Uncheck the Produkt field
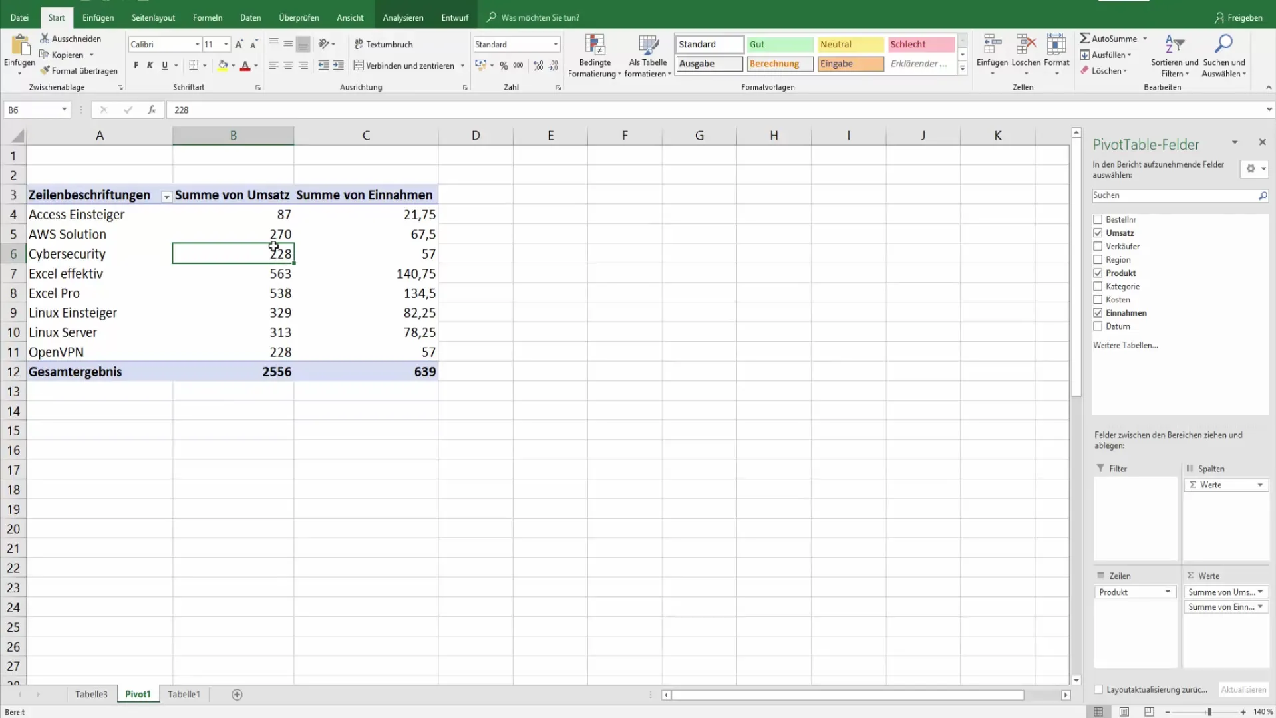Viewport: 1276px width, 718px height. click(x=1098, y=273)
